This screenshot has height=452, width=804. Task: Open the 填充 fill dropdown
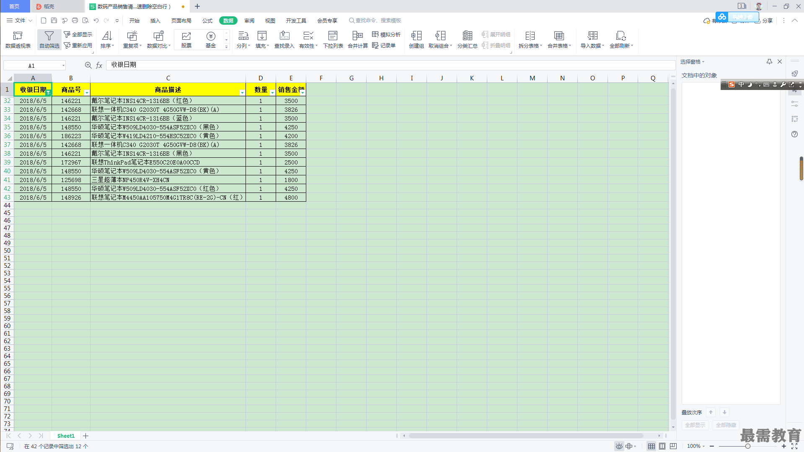[262, 40]
